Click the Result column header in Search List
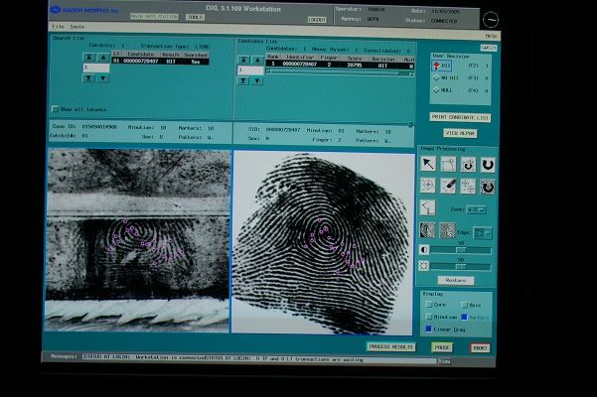Image resolution: width=597 pixels, height=397 pixels. (170, 55)
